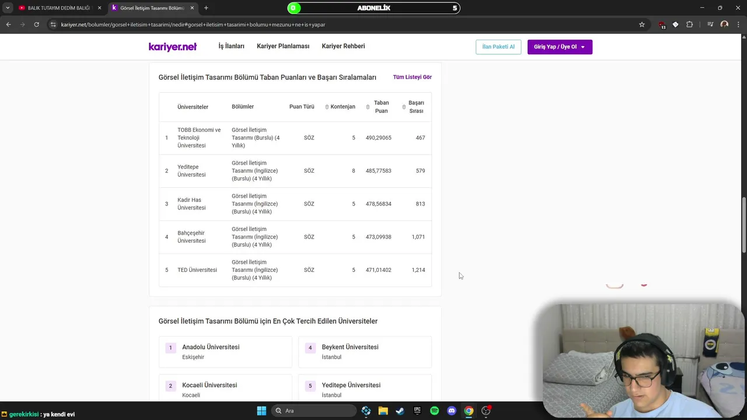The image size is (747, 420).
Task: Select Kadir Has Üniversitesi row
Action: [x=295, y=204]
